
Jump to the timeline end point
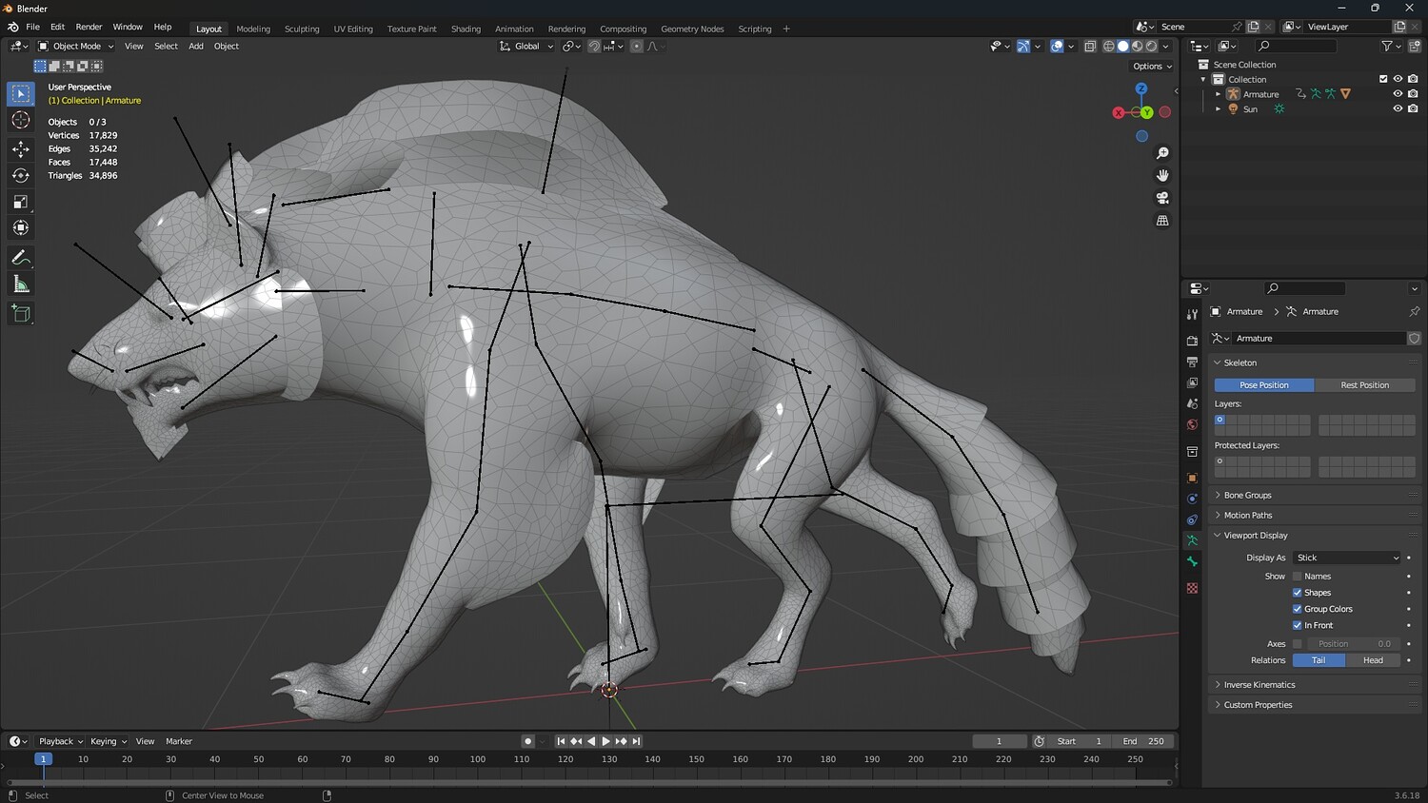click(x=636, y=741)
